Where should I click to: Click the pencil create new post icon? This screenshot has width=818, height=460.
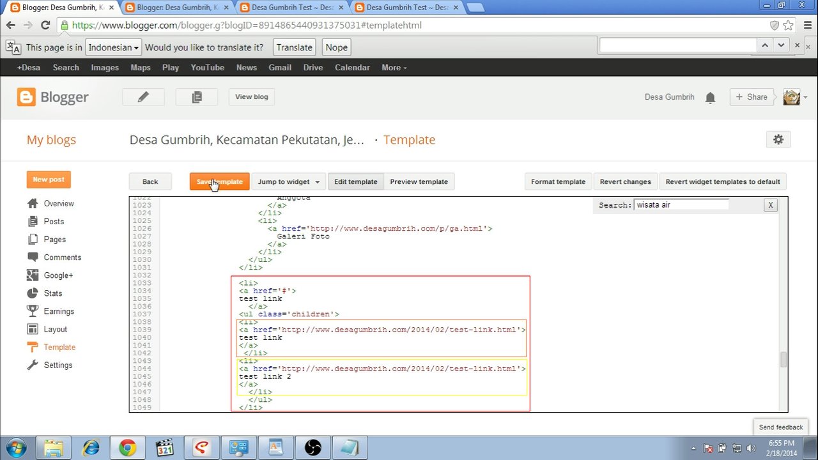[143, 96]
